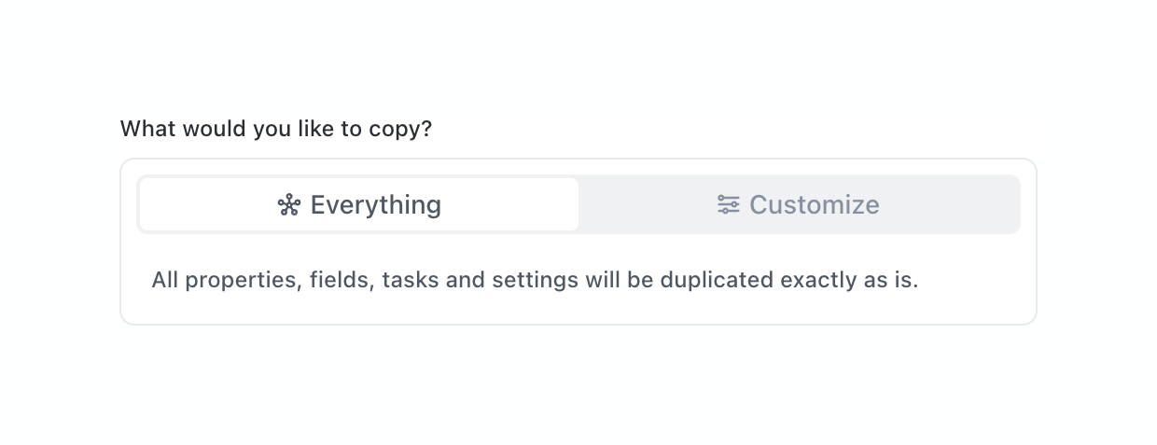Activate the Everything segment
This screenshot has width=1157, height=445.
[359, 205]
